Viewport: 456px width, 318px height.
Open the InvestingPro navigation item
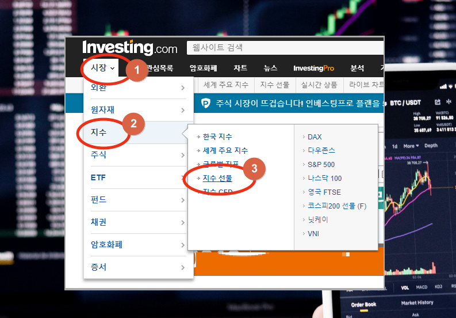point(313,68)
